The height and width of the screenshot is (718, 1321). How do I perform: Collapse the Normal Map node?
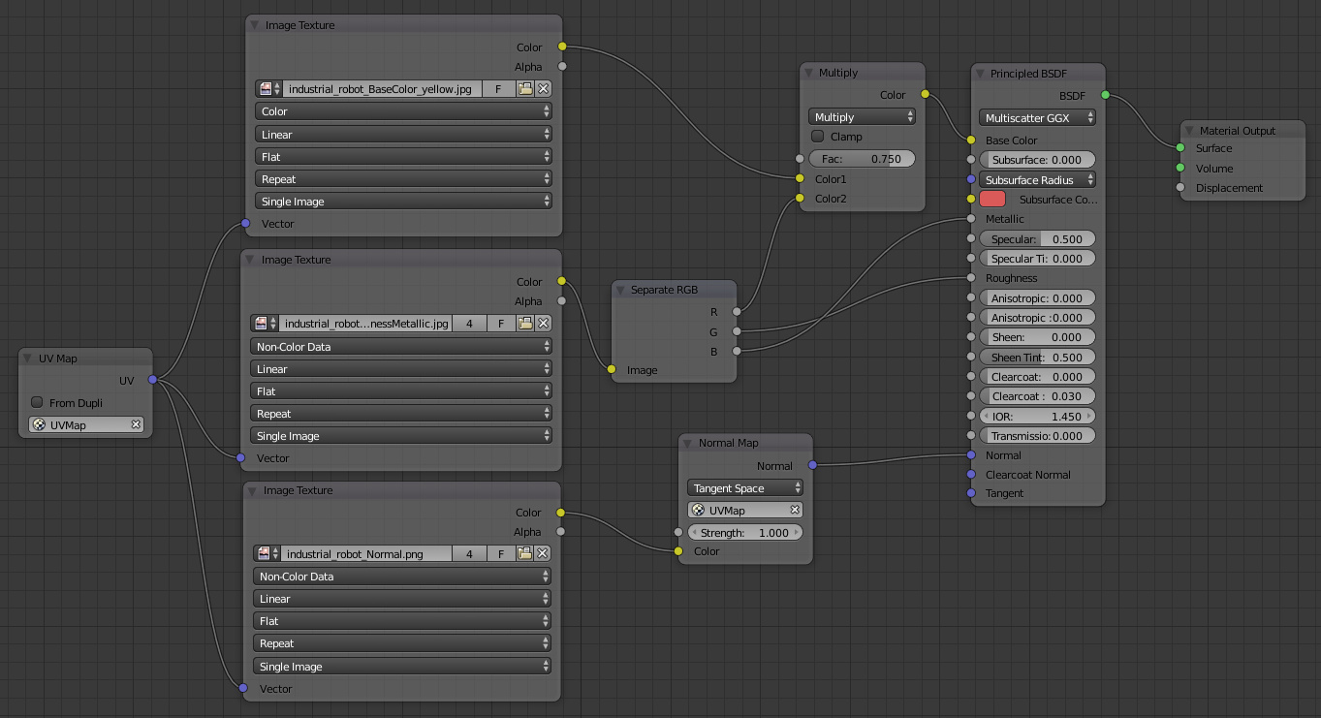pyautogui.click(x=689, y=443)
